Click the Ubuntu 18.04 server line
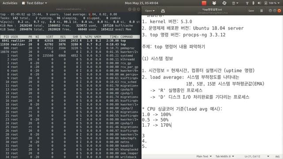 click(x=193, y=28)
